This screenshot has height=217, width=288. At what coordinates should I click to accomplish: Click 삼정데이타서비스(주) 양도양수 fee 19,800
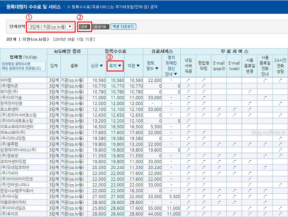tap(155, 150)
